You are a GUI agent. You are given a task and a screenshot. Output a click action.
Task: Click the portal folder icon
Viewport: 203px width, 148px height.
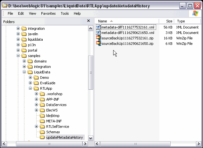24,50
